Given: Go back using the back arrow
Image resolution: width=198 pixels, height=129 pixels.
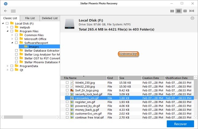Looking at the screenshot, I should coord(6,11).
